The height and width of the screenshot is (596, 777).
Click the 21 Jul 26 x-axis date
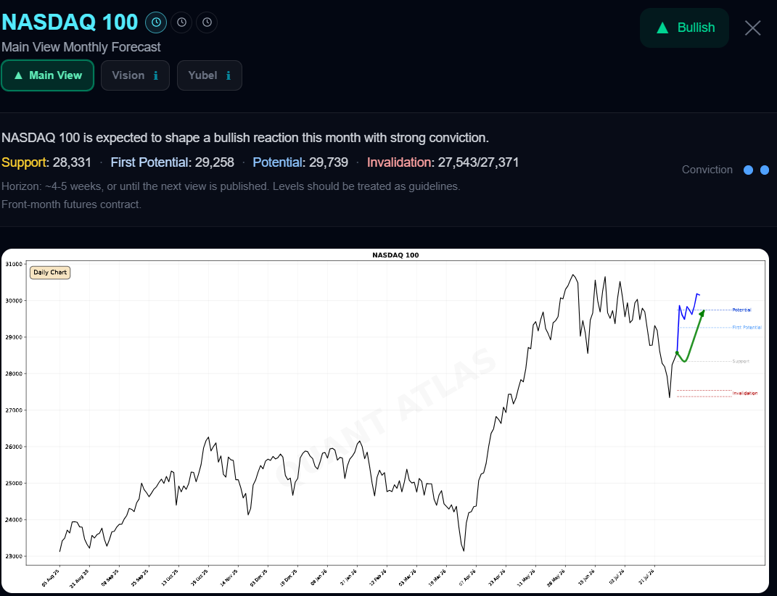[x=646, y=578]
